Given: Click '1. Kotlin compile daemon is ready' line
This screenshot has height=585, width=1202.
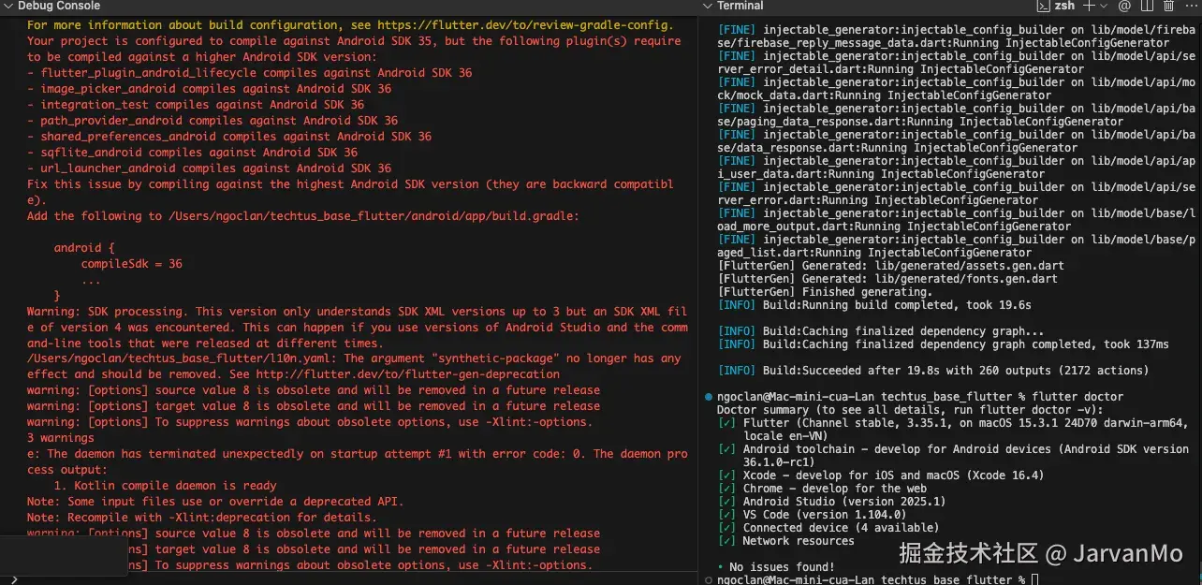Looking at the screenshot, I should (x=165, y=486).
